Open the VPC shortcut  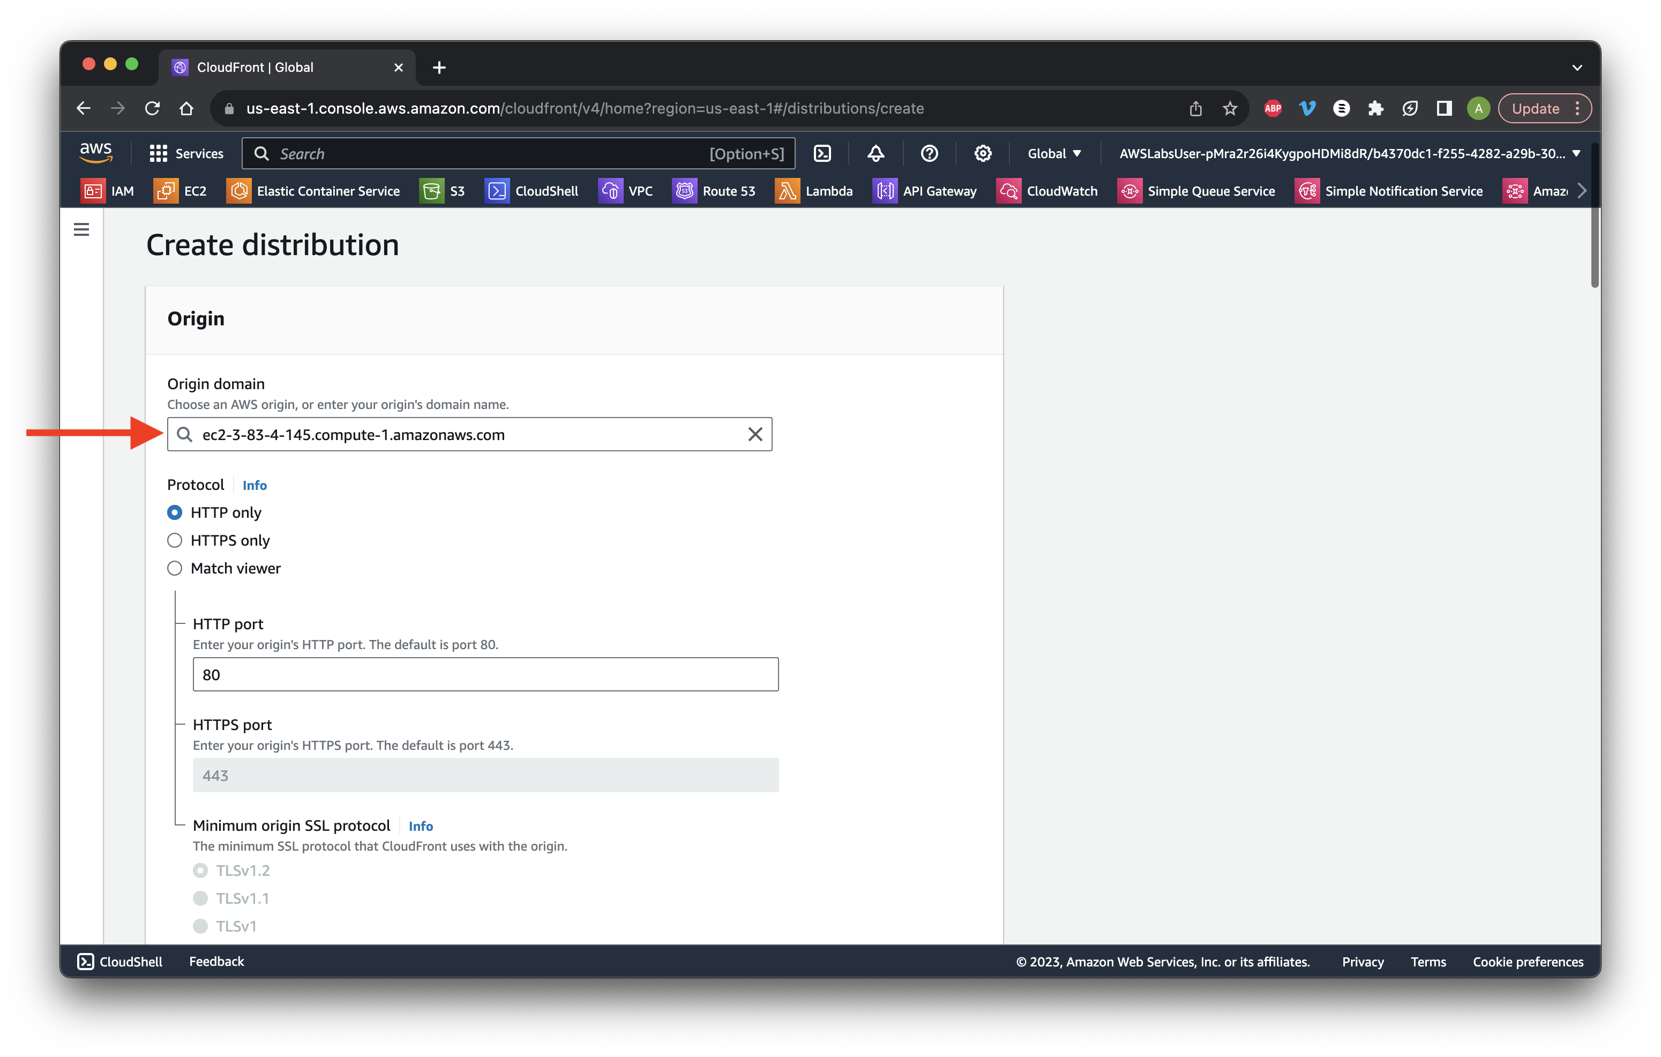tap(625, 191)
